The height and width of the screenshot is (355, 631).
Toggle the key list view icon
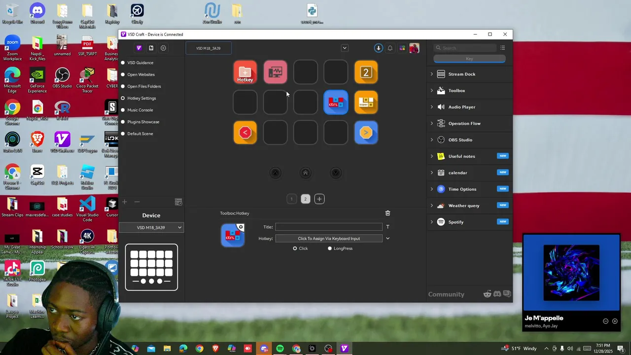click(502, 48)
